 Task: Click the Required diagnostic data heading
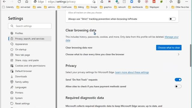(85, 98)
